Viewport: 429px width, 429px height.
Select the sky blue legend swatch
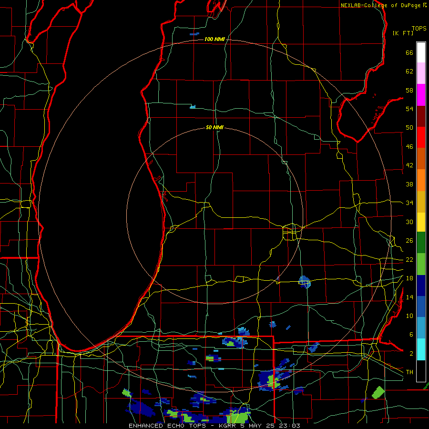[421, 328]
